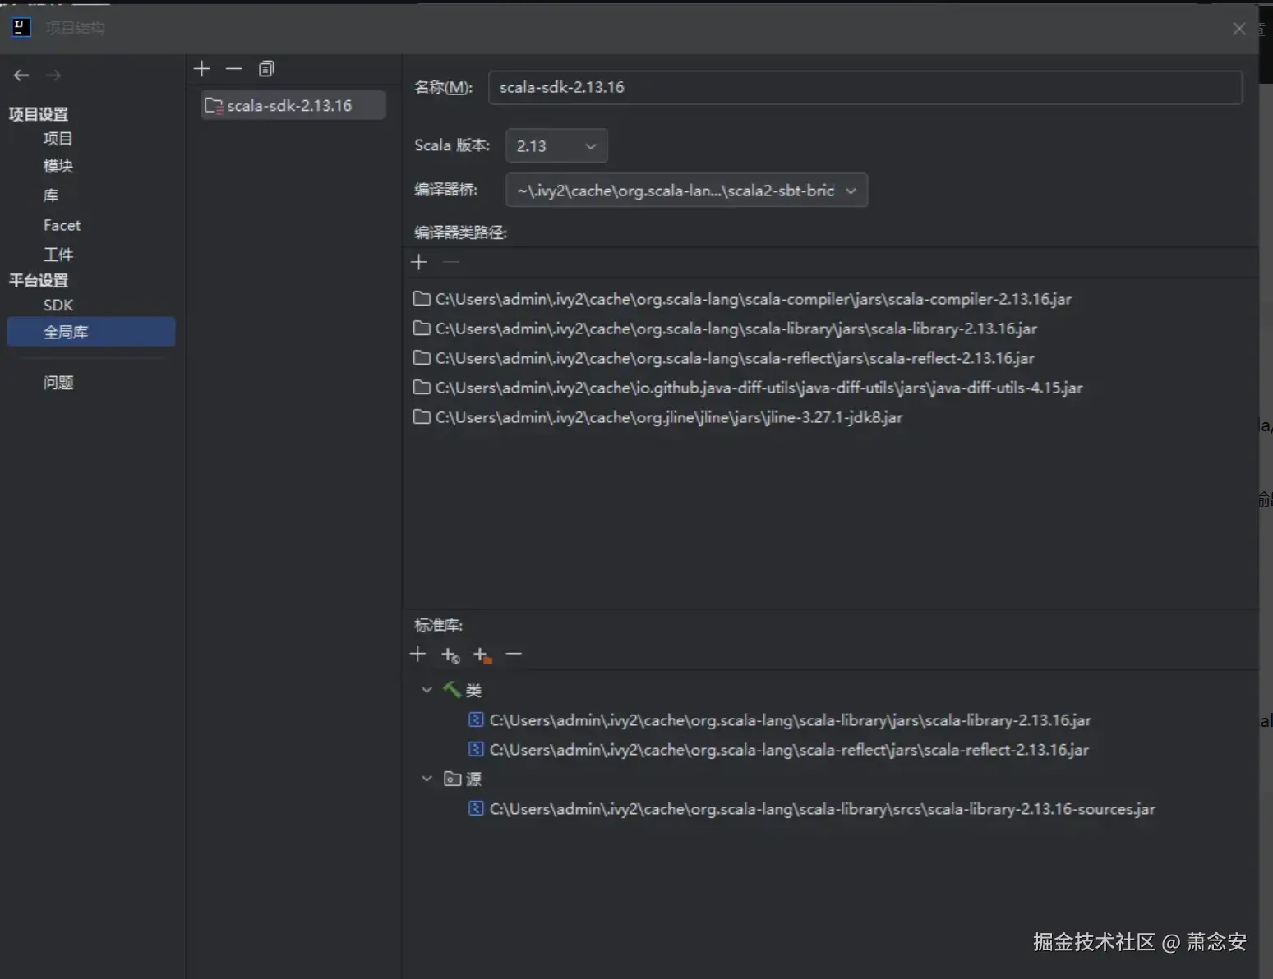The height and width of the screenshot is (979, 1273).
Task: Select java-diff-utils-4.15.jar classpath entry
Action: click(x=748, y=388)
